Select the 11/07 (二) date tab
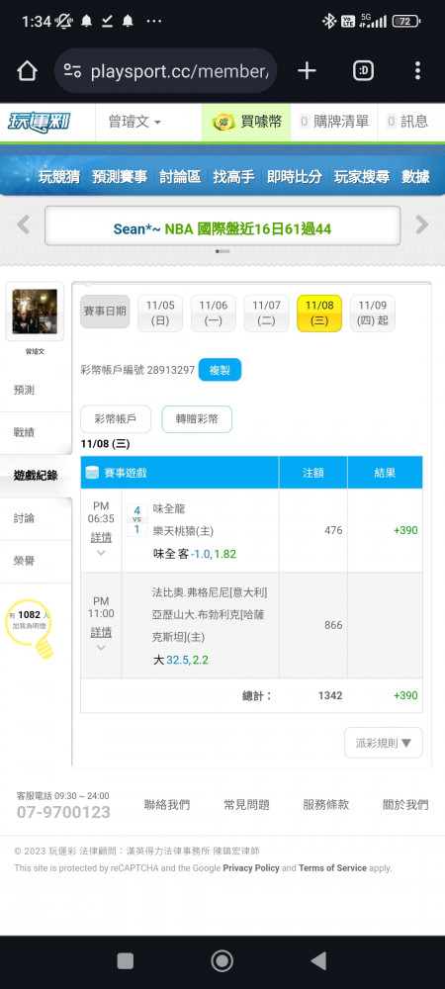The height and width of the screenshot is (989, 445). click(266, 313)
